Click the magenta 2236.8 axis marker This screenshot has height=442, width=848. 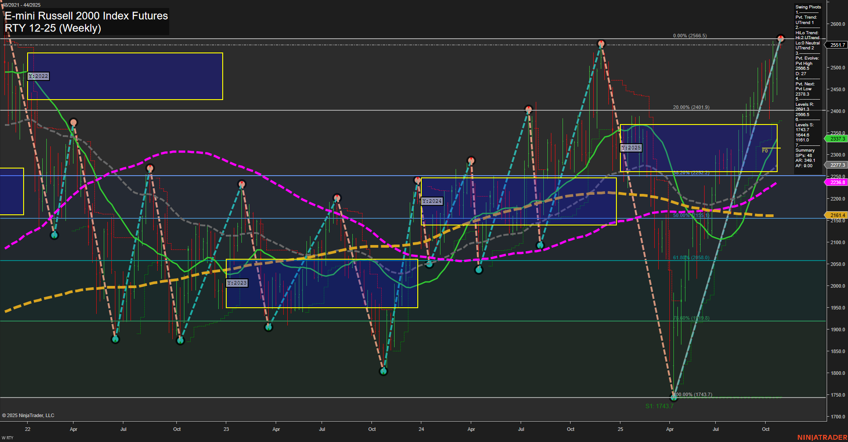pos(836,182)
